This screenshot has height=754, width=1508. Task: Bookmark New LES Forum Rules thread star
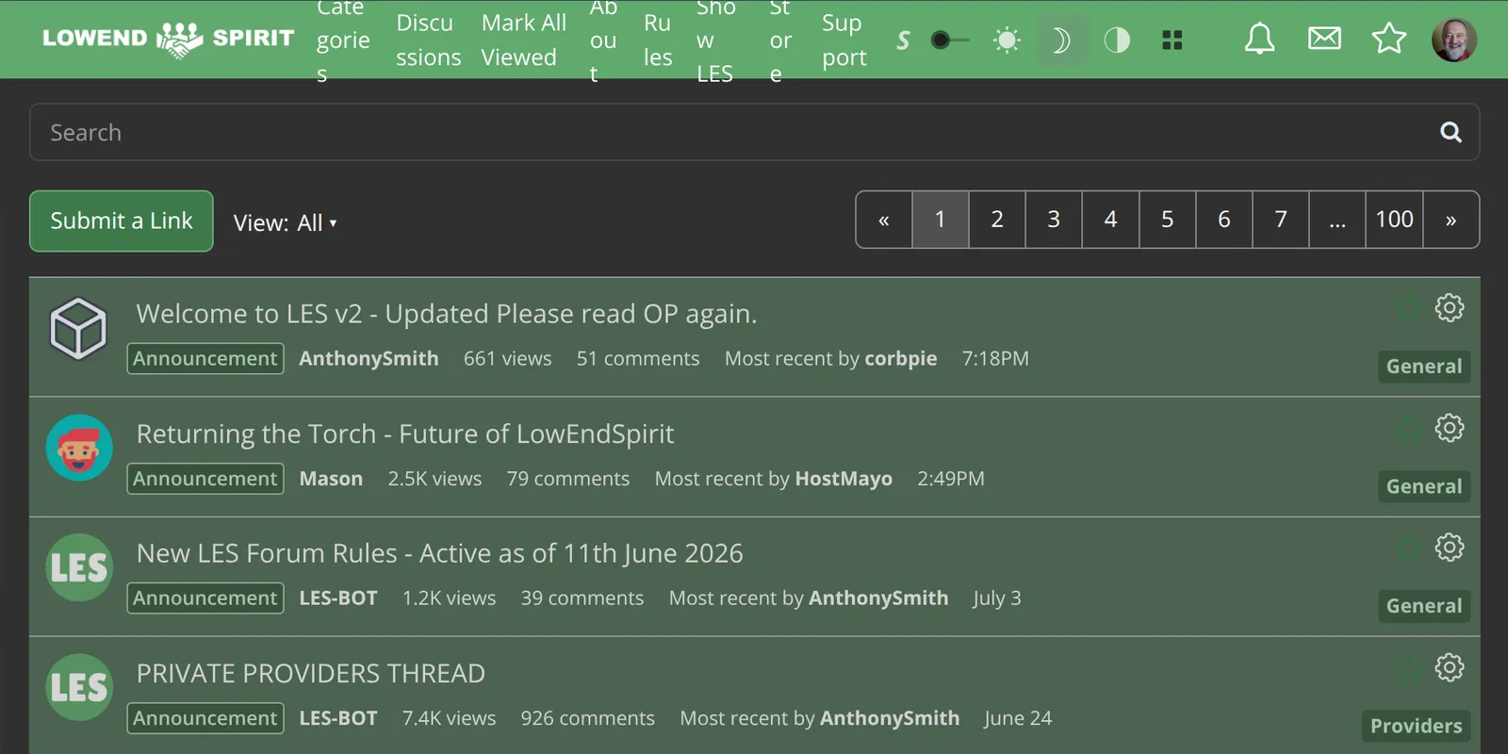pos(1408,549)
